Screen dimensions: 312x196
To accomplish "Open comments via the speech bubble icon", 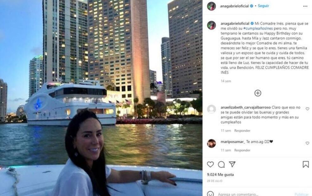I will tap(221, 164).
